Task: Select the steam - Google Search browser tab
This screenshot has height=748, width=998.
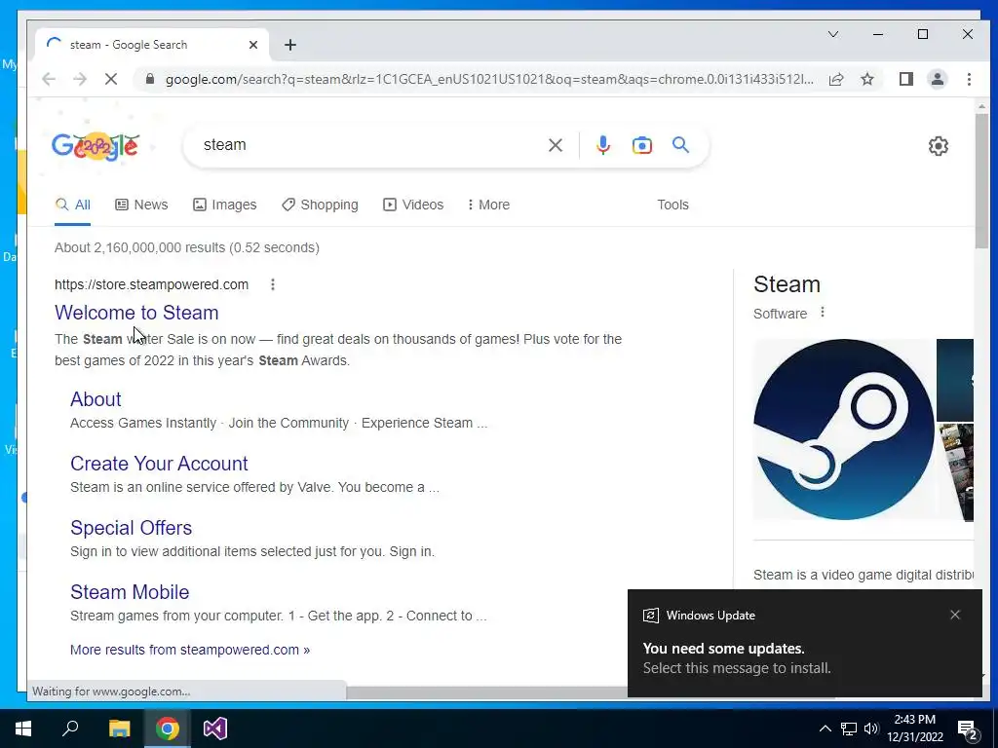Action: (151, 45)
